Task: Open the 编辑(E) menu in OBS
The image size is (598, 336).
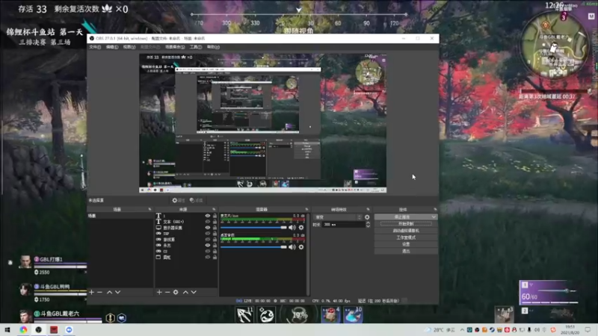Action: pos(111,47)
